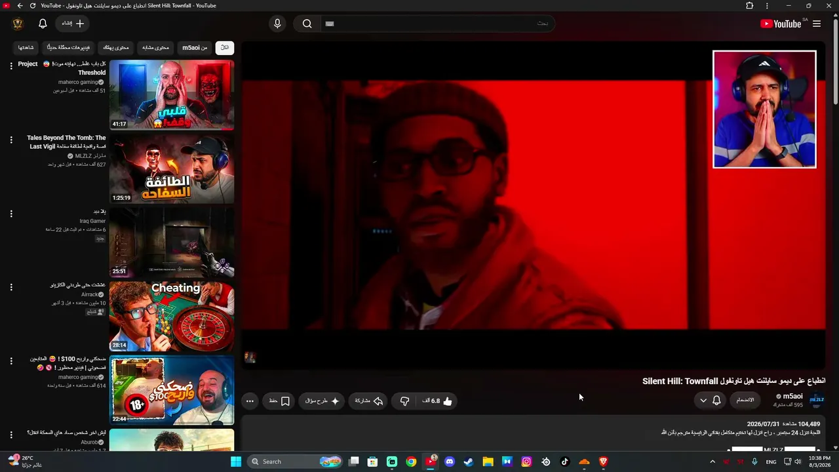Open options menu for the $100 challenge video
Viewport: 839px width, 472px height.
[11, 361]
